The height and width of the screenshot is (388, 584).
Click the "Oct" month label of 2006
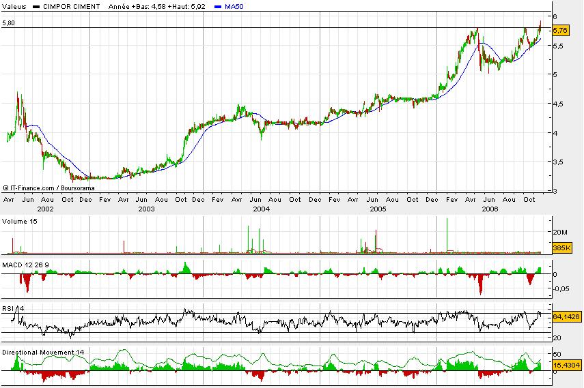529,200
